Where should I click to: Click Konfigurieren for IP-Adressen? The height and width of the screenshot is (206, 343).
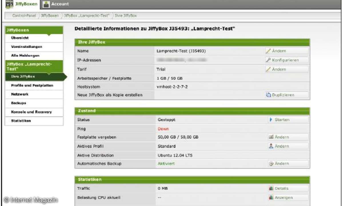(x=287, y=60)
